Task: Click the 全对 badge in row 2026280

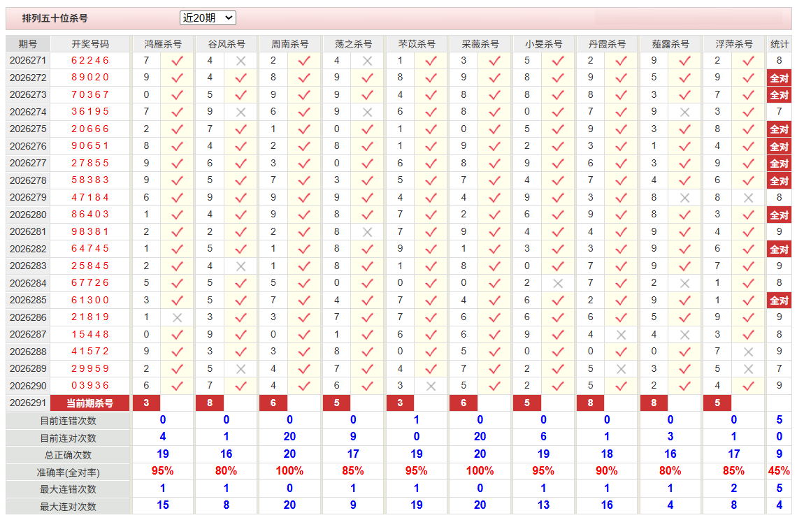Action: pyautogui.click(x=779, y=215)
